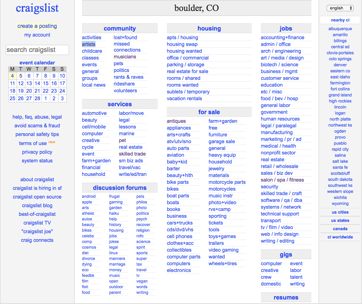Expand the us cities section
This screenshot has width=362, height=304.
[x=340, y=212]
